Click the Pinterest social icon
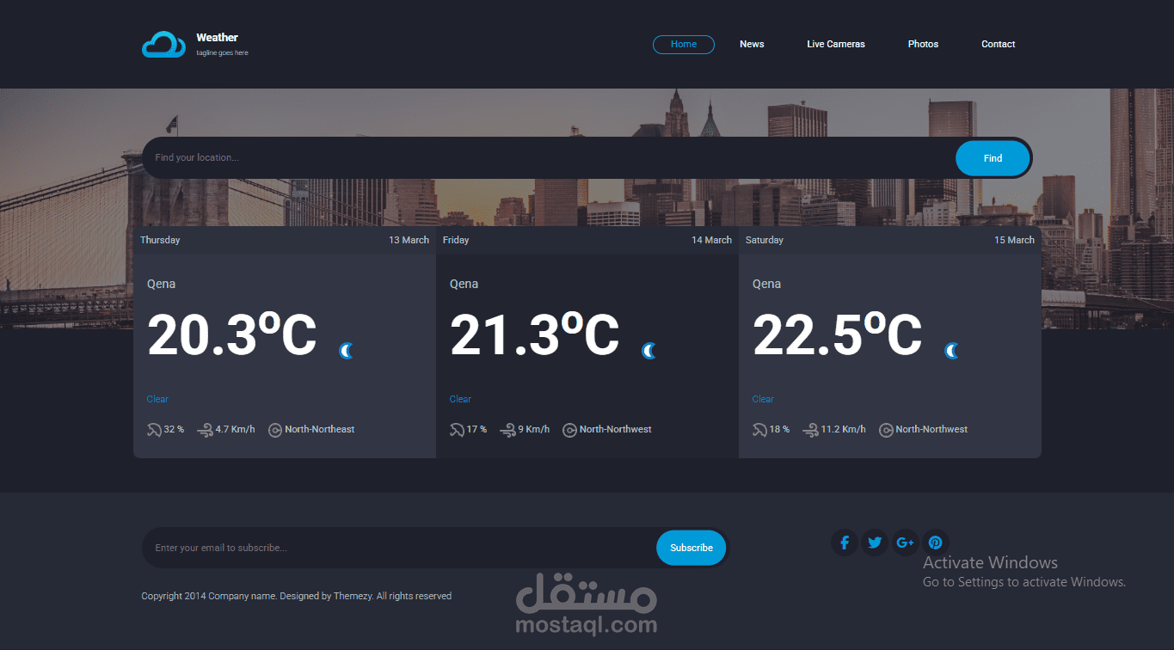This screenshot has height=650, width=1174. [x=935, y=543]
